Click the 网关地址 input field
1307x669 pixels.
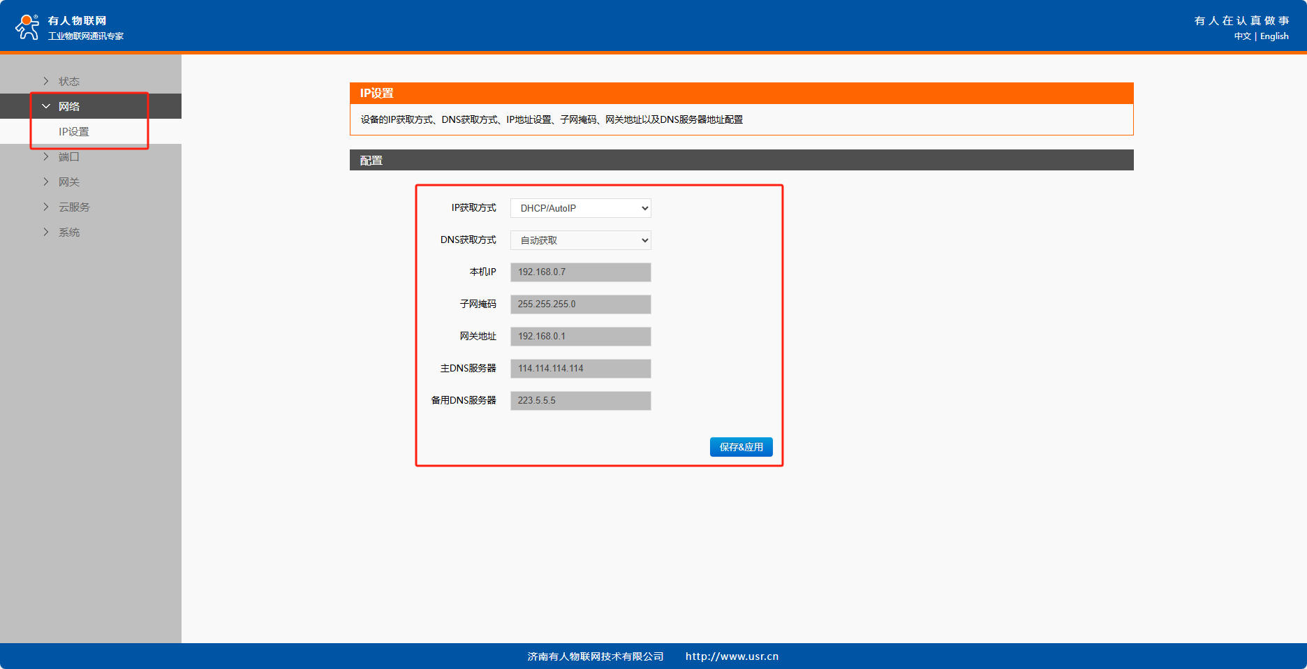tap(580, 337)
